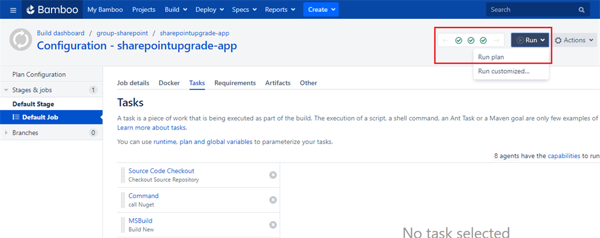Remove the MSBuild task
Image resolution: width=600 pixels, height=238 pixels.
point(273,225)
